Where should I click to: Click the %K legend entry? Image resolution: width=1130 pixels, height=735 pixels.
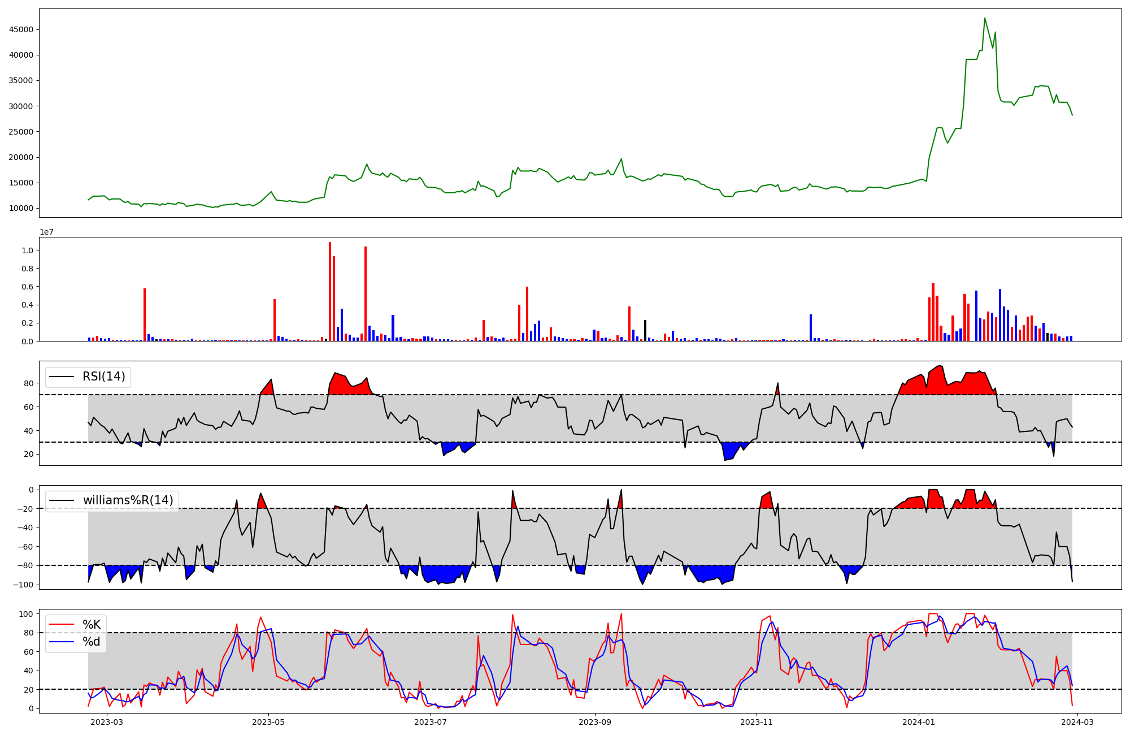click(x=92, y=625)
